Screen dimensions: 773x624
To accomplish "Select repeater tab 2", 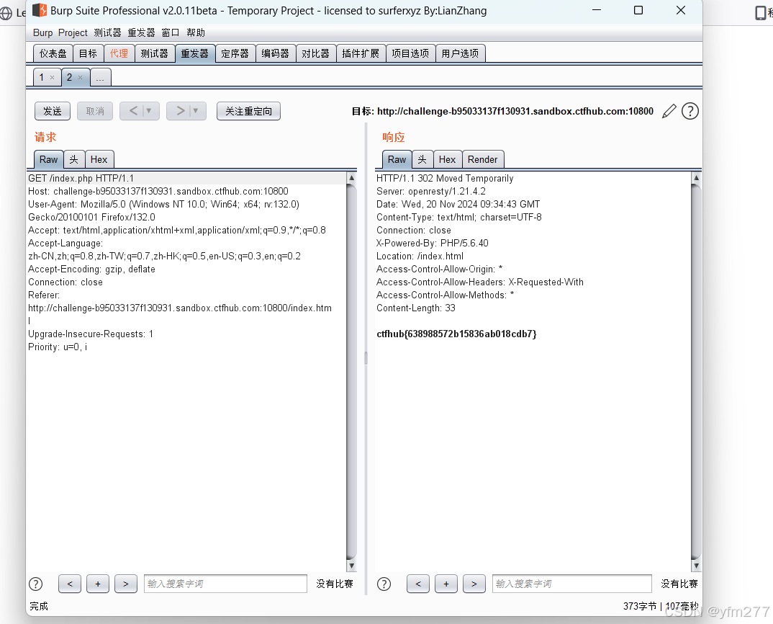I will pyautogui.click(x=70, y=78).
